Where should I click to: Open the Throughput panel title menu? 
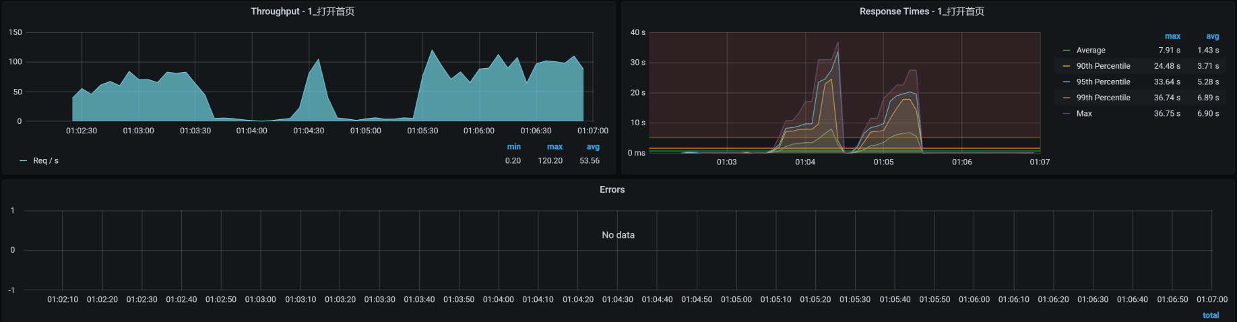303,11
